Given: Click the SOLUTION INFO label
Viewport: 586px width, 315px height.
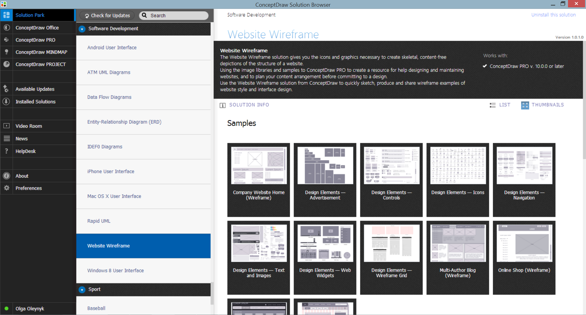Looking at the screenshot, I should coord(249,105).
